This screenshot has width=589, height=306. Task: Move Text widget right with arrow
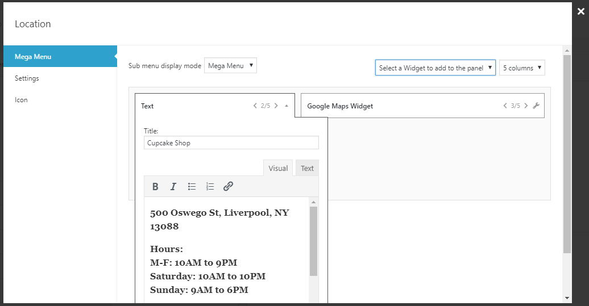(276, 106)
